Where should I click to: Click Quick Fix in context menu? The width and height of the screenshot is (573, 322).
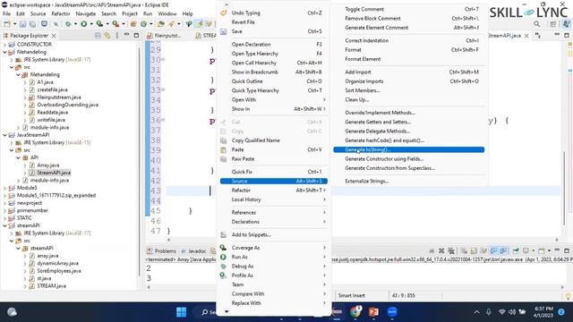coord(273,172)
